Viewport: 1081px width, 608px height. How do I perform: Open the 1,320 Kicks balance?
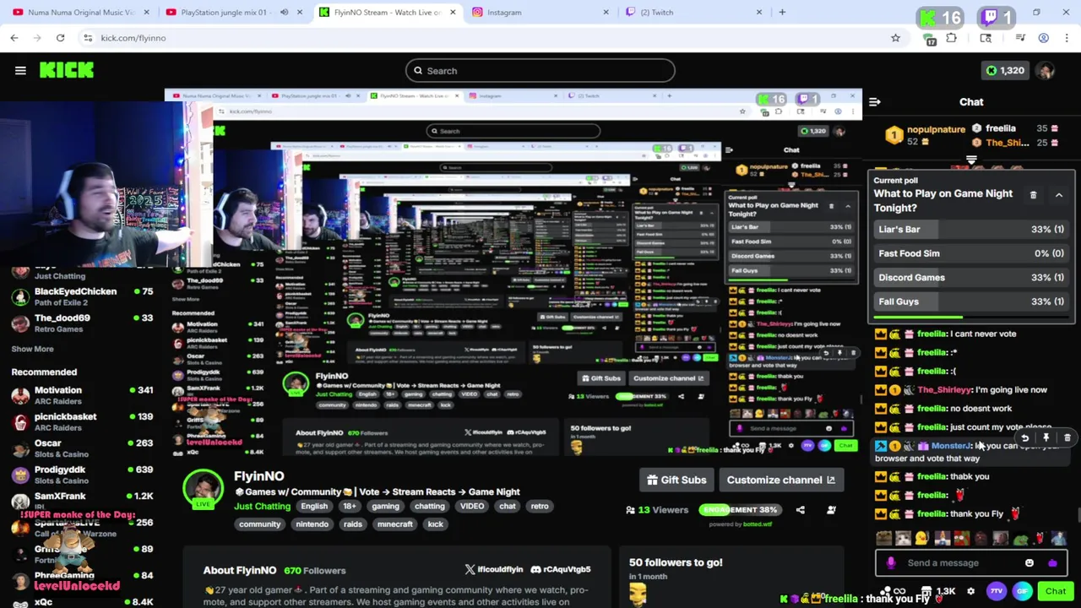pyautogui.click(x=1005, y=71)
